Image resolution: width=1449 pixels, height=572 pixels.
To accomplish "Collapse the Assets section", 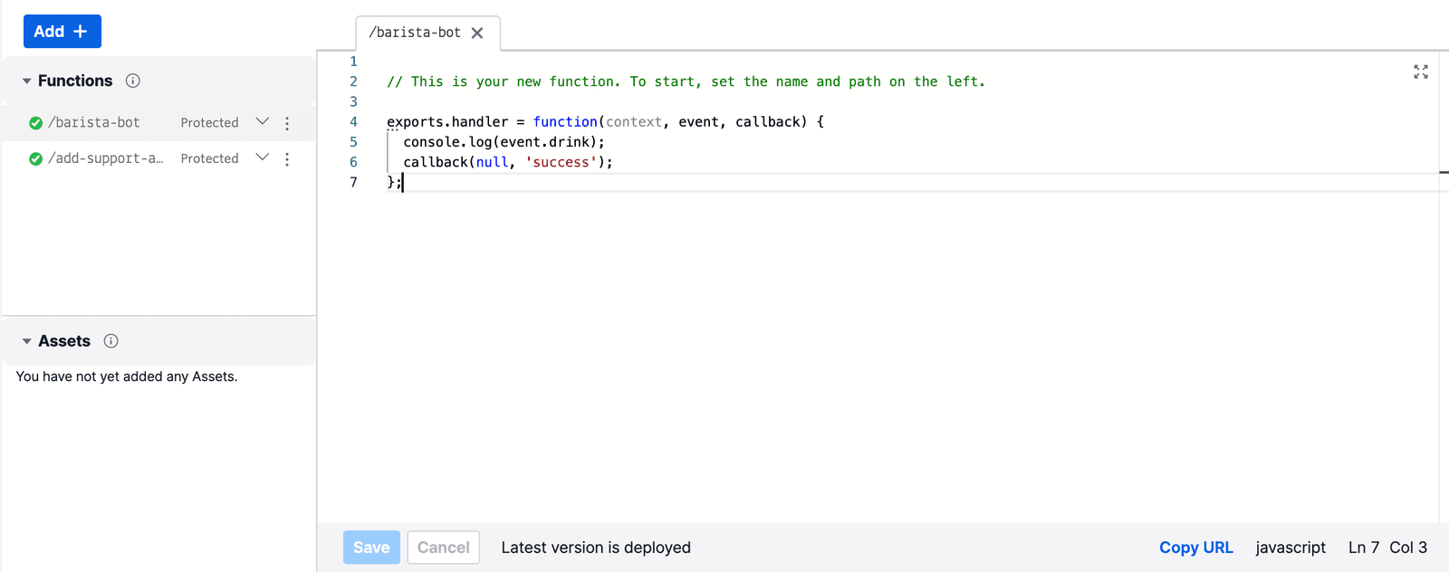I will pos(27,341).
